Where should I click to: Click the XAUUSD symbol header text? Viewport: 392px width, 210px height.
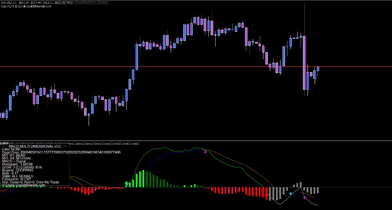[x=36, y=2]
